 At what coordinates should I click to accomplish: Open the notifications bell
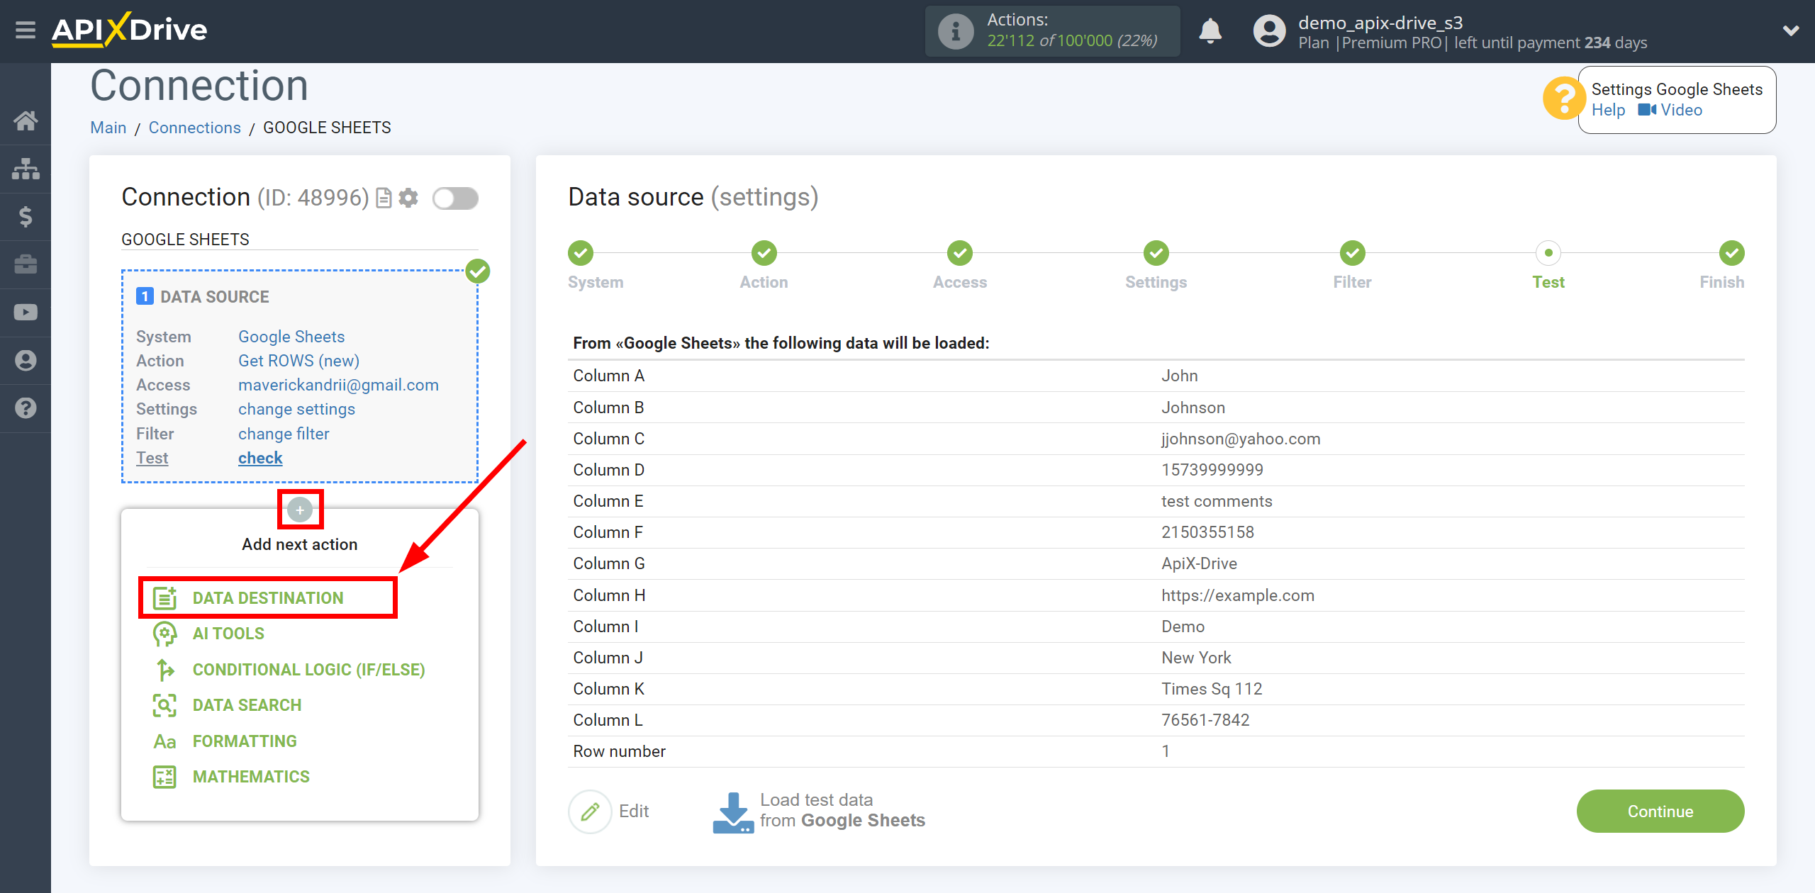coord(1210,31)
